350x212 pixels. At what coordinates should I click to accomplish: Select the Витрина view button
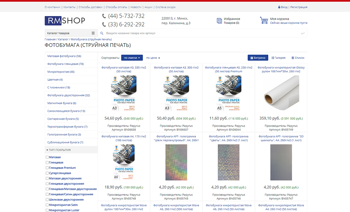tap(258, 58)
